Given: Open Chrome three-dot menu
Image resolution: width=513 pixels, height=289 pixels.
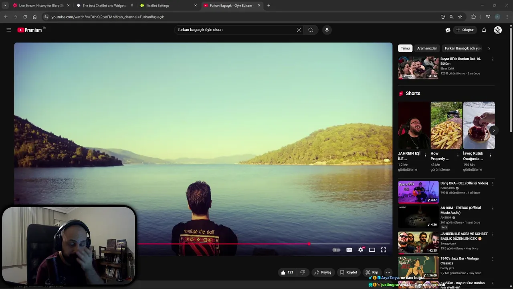Looking at the screenshot, I should [507, 17].
